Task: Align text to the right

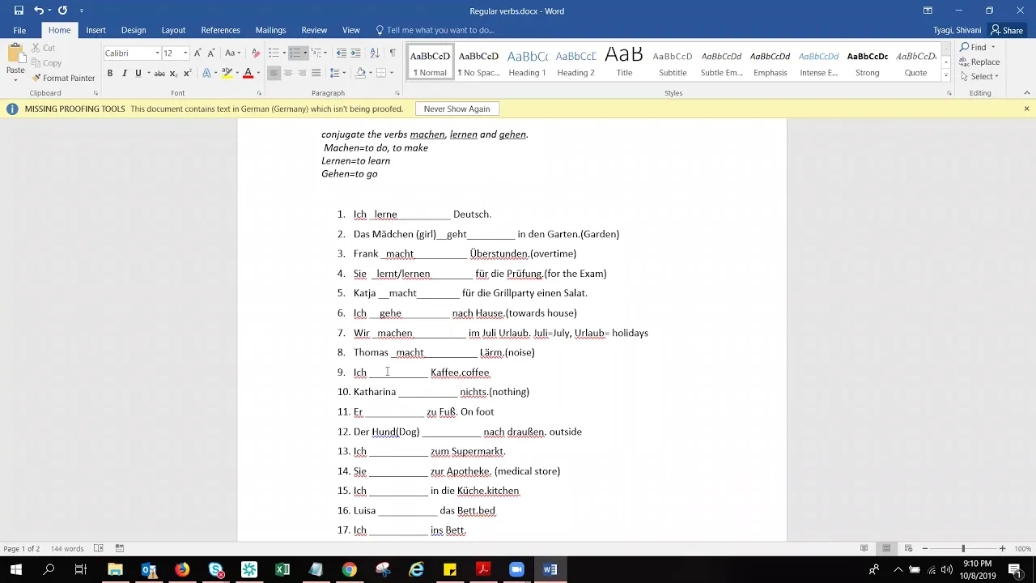Action: point(302,73)
